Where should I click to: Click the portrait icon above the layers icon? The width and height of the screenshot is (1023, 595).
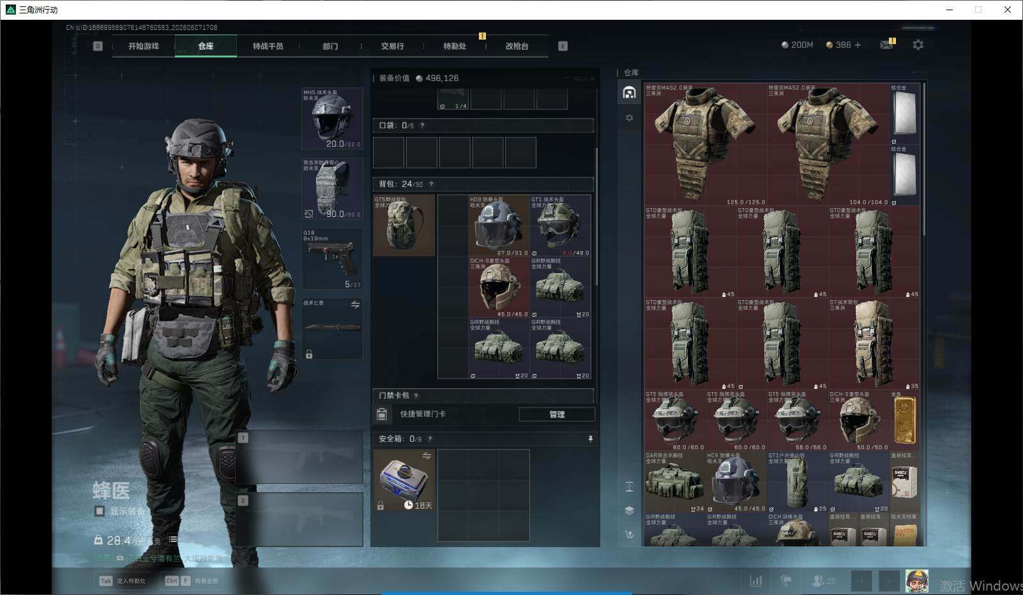coord(629,487)
